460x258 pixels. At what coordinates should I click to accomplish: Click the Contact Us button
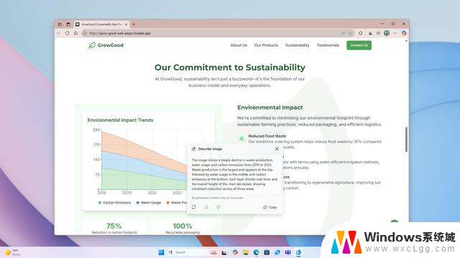pyautogui.click(x=359, y=45)
